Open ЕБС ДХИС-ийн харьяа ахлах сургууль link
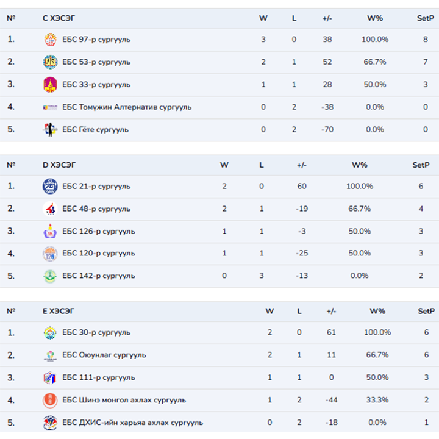Image resolution: width=439 pixels, height=439 pixels. tap(133, 423)
